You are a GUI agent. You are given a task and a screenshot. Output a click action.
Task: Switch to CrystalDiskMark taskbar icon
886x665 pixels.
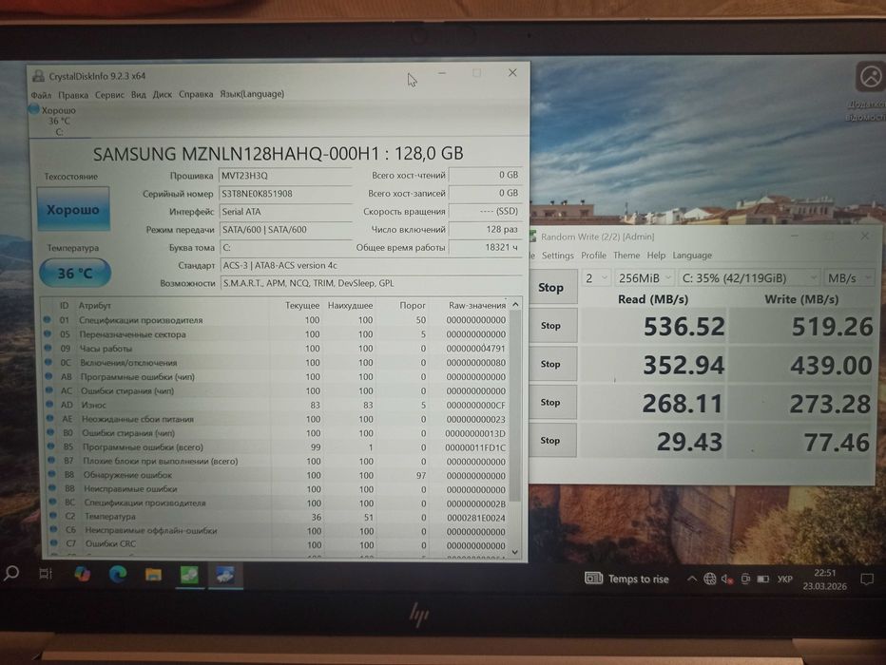pyautogui.click(x=189, y=576)
